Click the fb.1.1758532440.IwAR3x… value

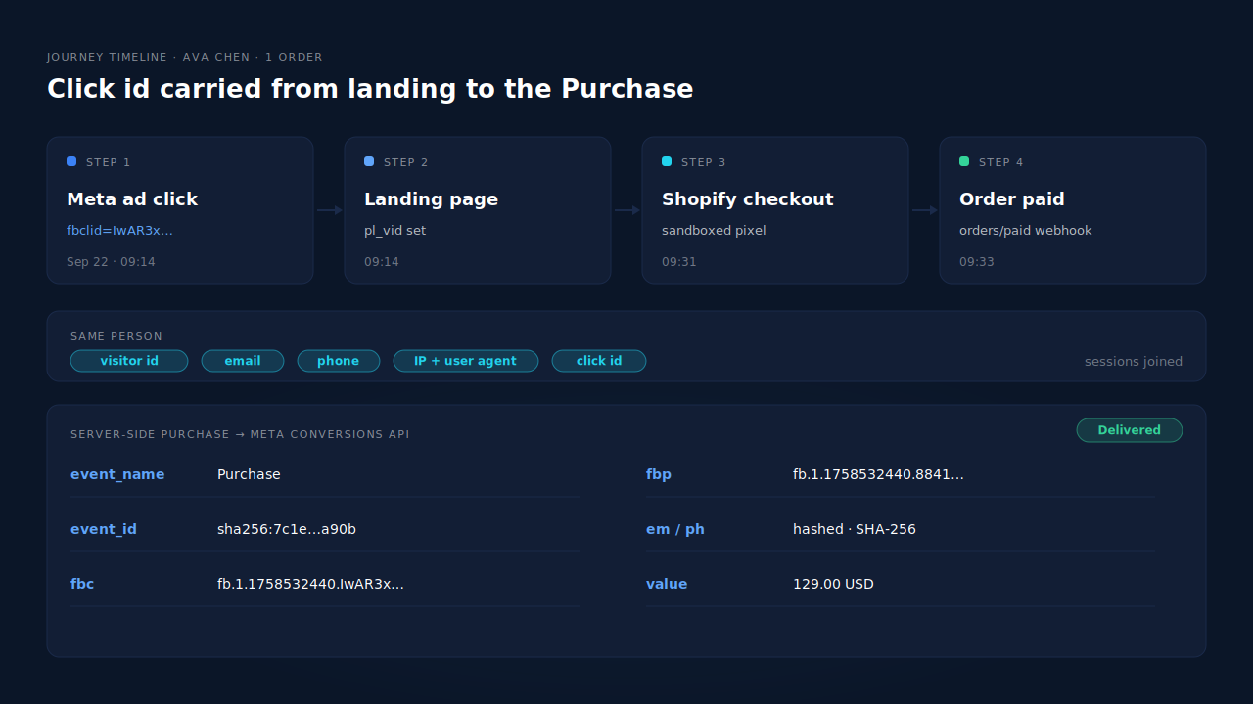click(x=310, y=584)
